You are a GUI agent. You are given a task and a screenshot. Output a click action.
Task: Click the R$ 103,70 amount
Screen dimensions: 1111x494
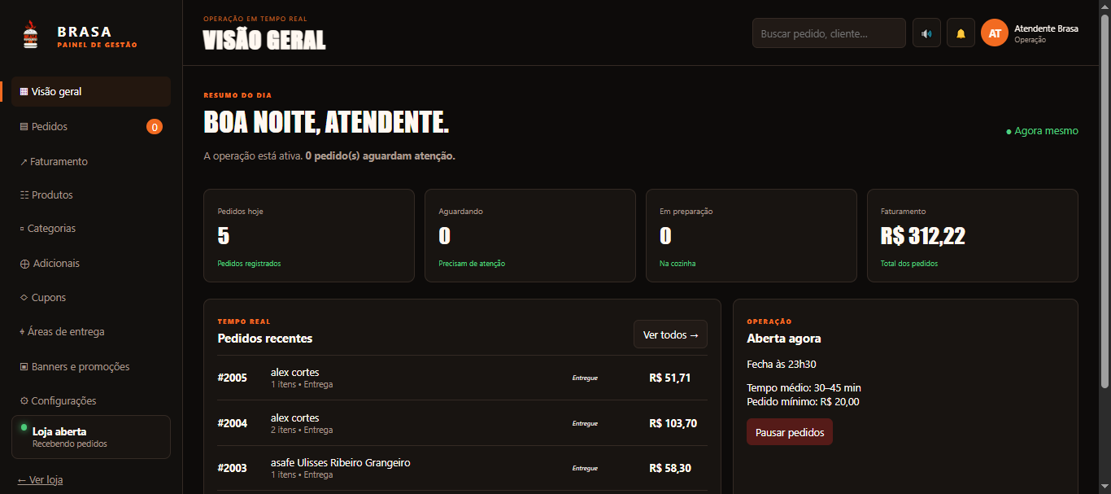pos(673,423)
